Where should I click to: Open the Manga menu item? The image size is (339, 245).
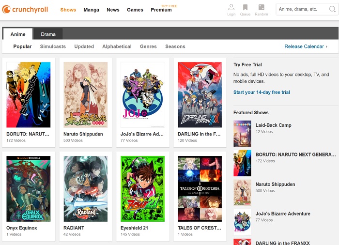point(91,10)
